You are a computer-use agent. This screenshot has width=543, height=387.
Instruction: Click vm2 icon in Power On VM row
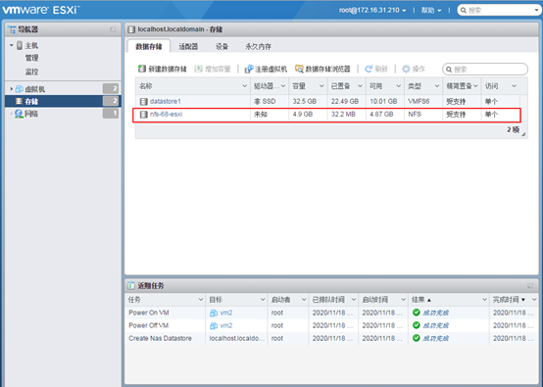pos(214,313)
